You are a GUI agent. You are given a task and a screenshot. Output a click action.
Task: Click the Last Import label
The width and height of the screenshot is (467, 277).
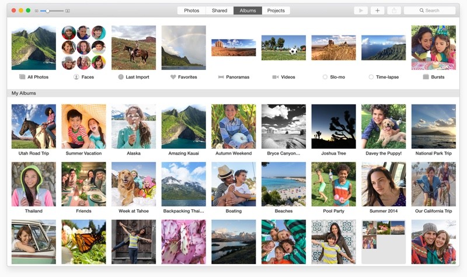pyautogui.click(x=137, y=77)
